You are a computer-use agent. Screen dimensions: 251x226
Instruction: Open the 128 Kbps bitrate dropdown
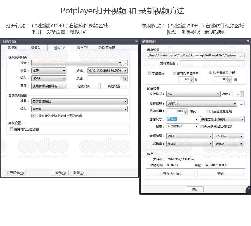pyautogui.click(x=229, y=136)
